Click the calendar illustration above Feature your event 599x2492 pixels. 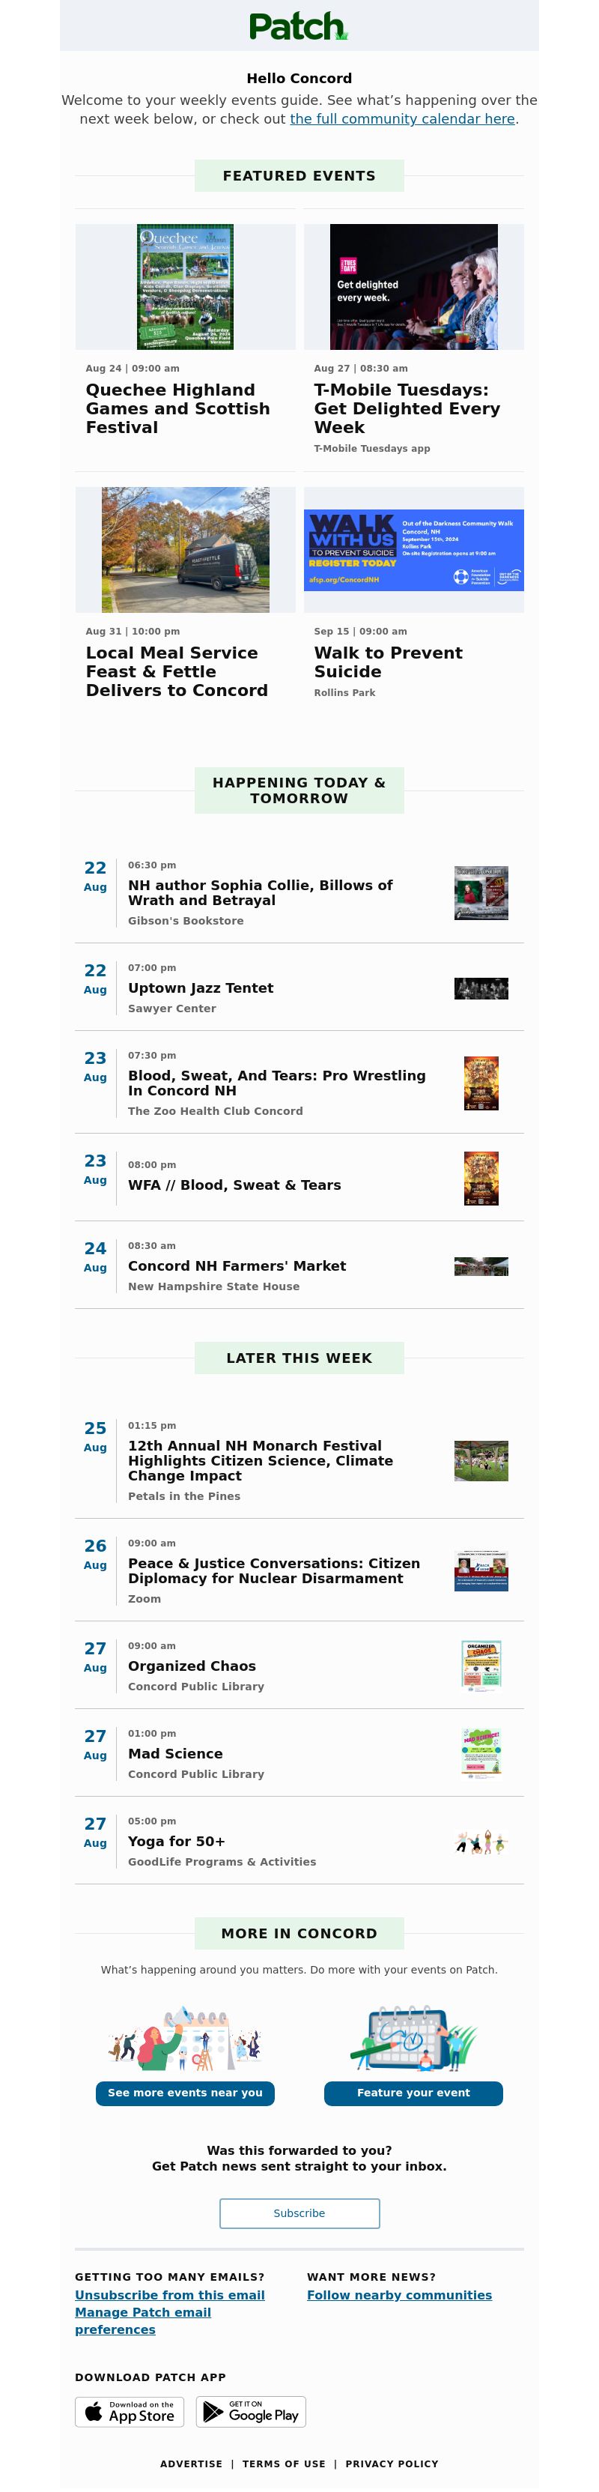pyautogui.click(x=413, y=2037)
